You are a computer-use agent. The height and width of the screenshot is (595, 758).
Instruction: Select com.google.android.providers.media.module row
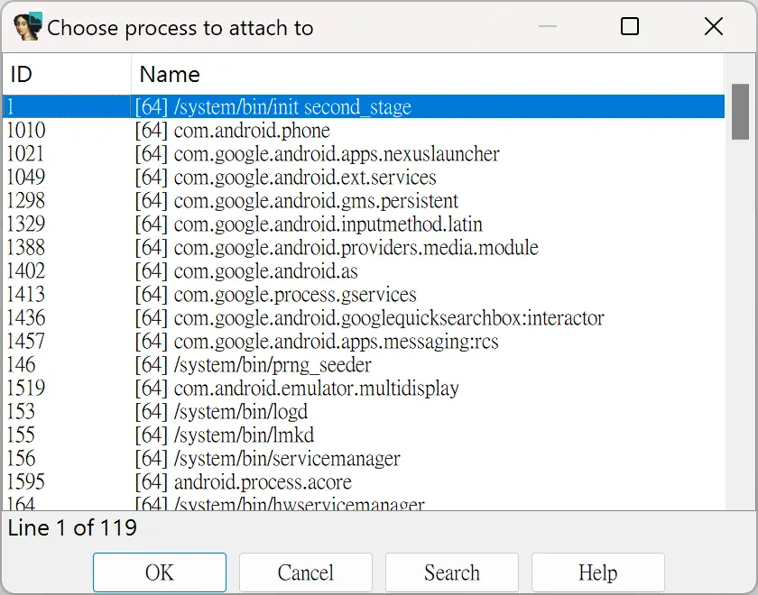coord(364,247)
